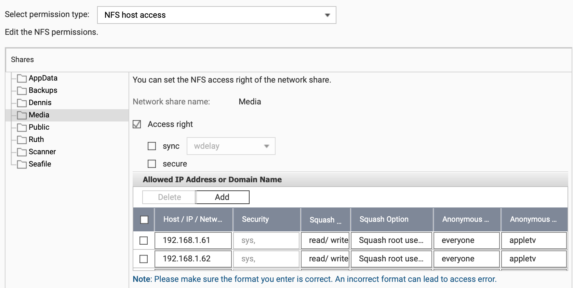Enable the secure checkbox

pos(152,164)
